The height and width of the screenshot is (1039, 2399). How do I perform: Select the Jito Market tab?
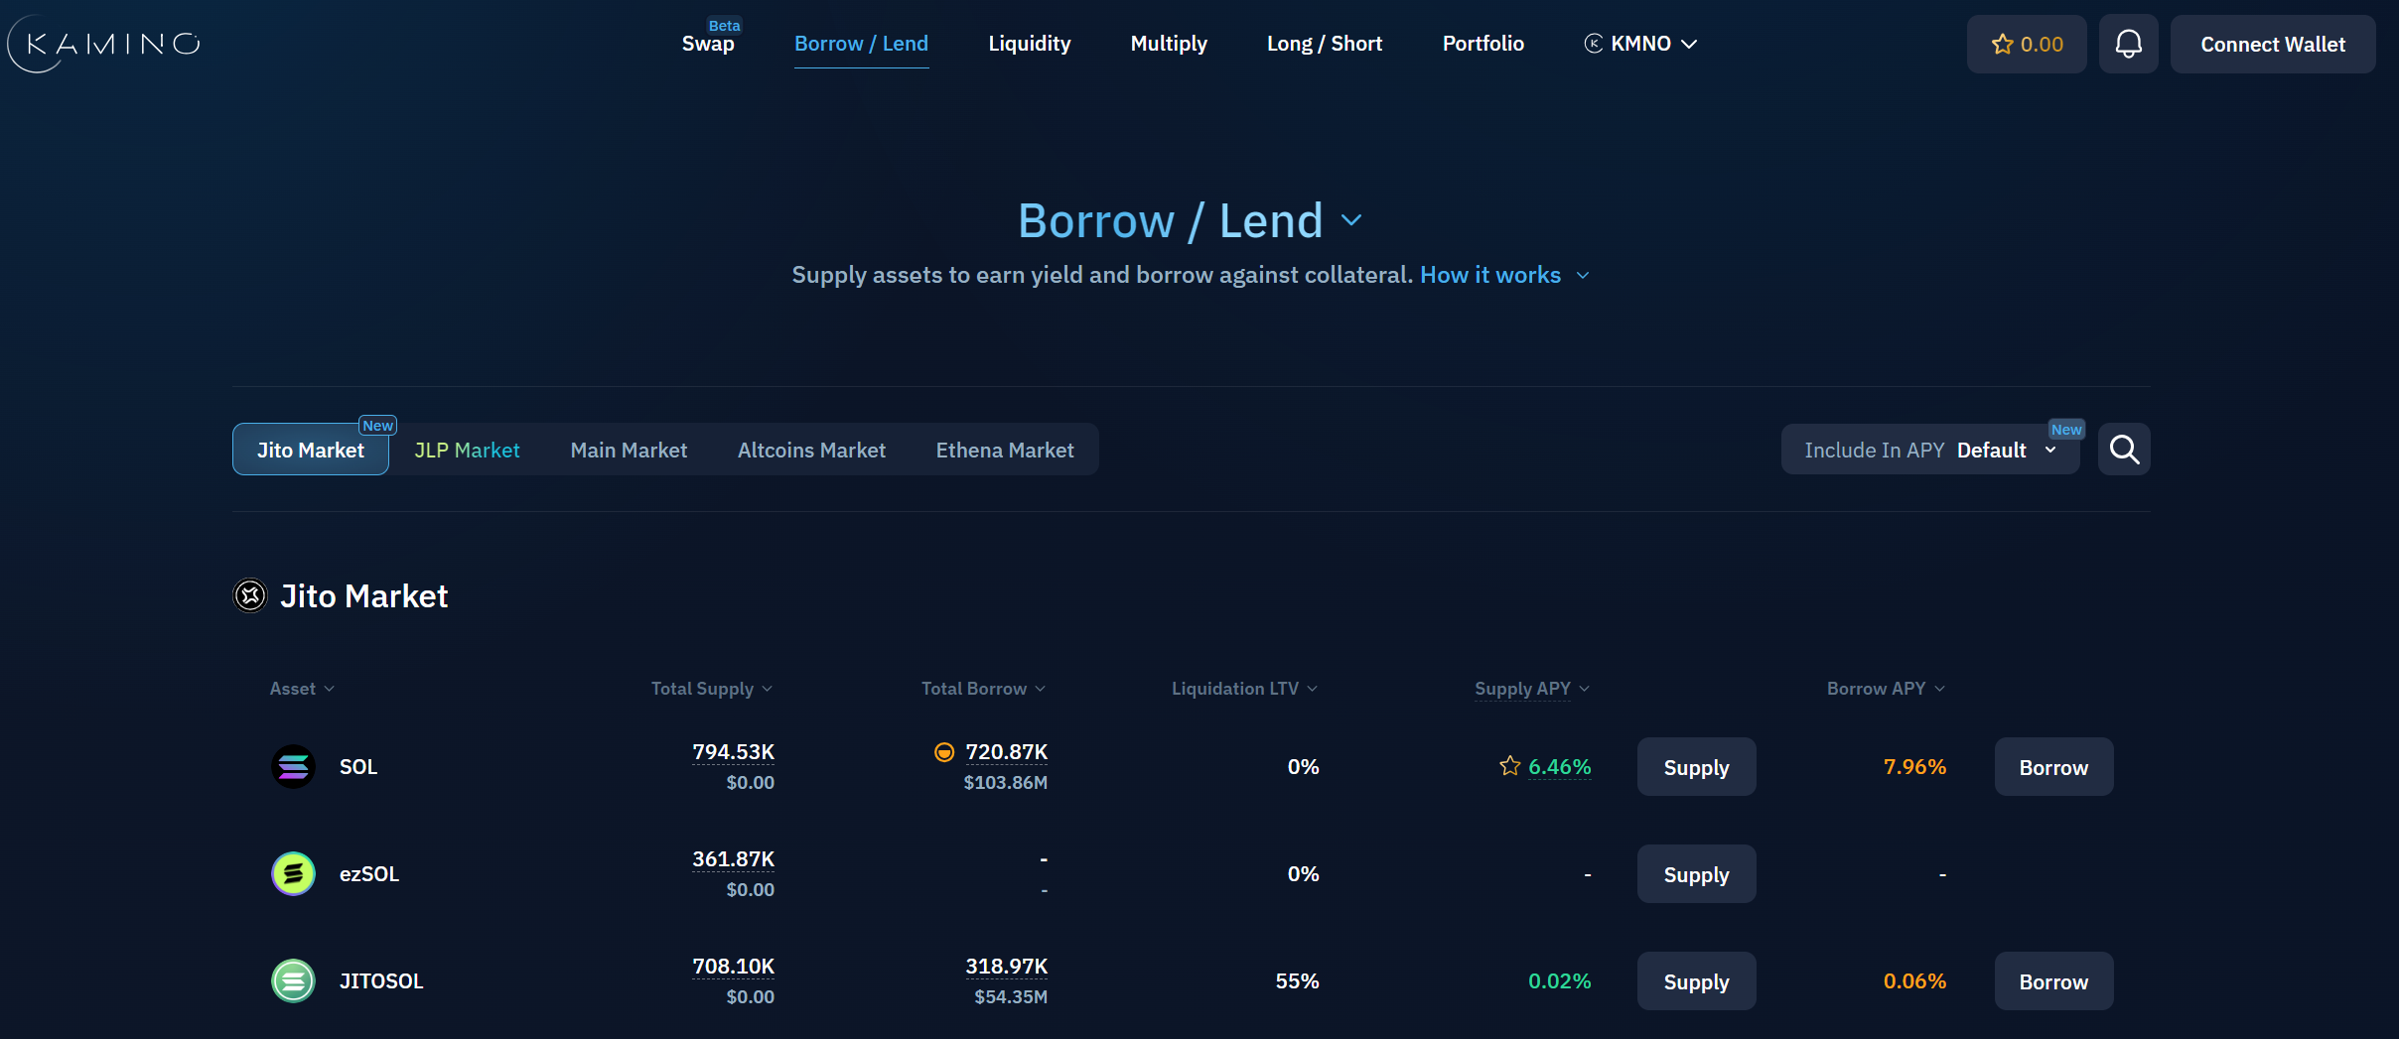(x=311, y=450)
